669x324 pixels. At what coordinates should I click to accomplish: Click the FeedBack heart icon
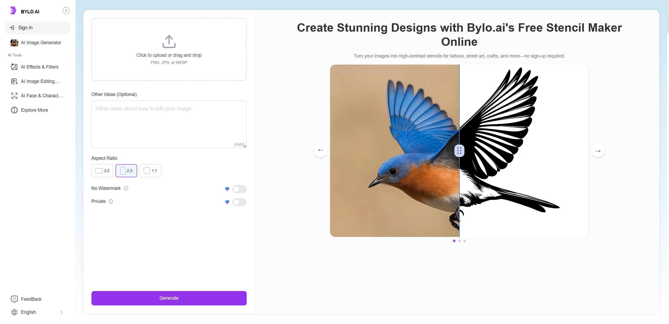point(14,299)
